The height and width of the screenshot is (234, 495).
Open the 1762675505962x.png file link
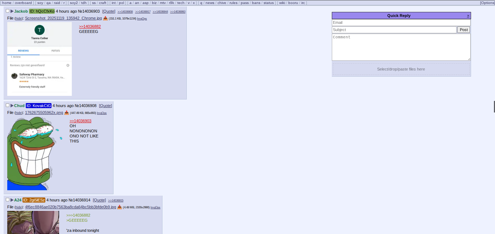[44, 113]
